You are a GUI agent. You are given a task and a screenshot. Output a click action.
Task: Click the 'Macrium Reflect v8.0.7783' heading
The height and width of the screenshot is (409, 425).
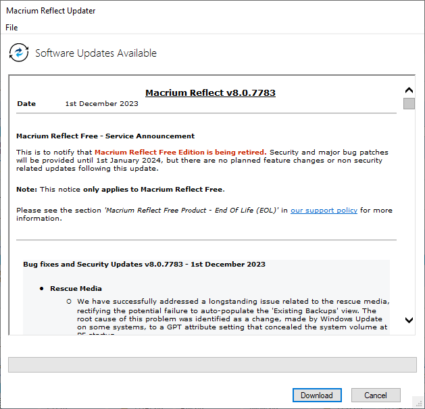tap(210, 92)
